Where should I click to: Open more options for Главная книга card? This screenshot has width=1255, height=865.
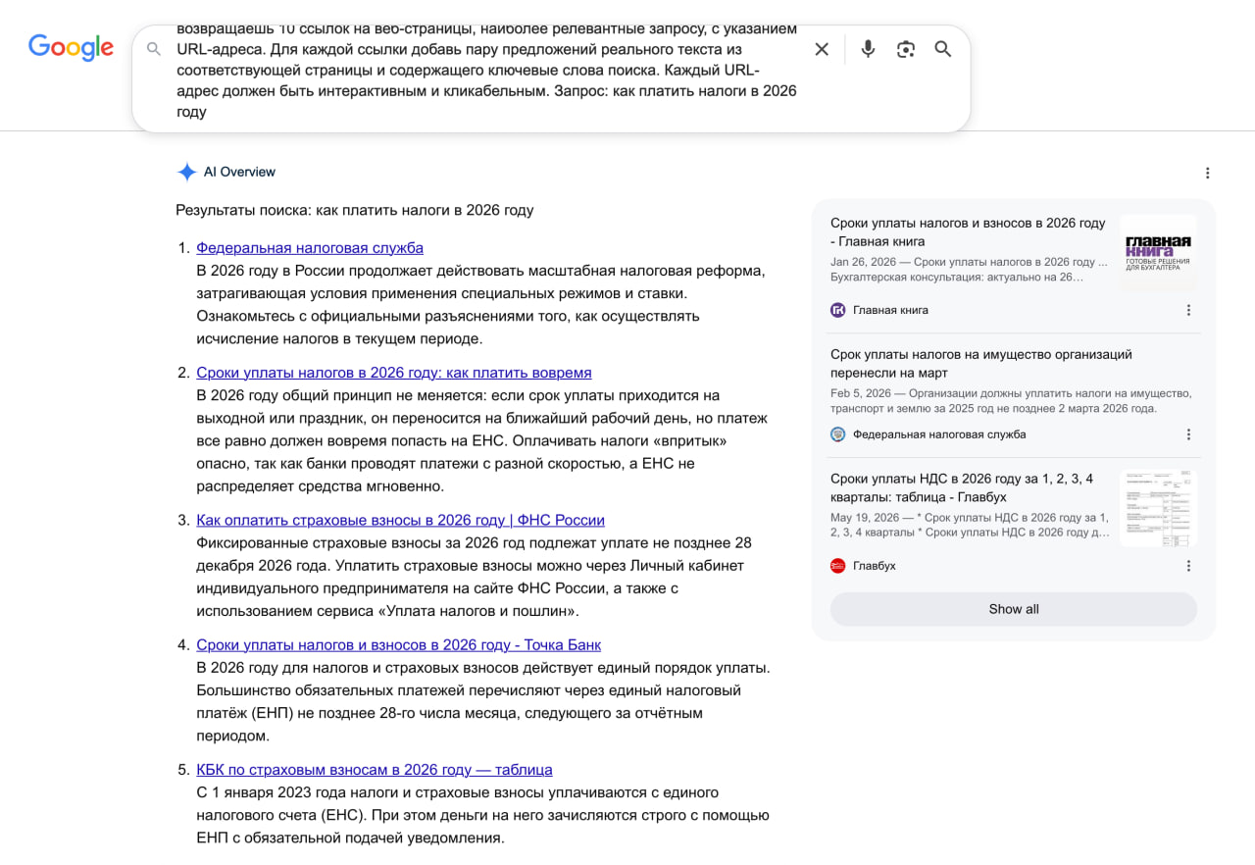click(1188, 310)
